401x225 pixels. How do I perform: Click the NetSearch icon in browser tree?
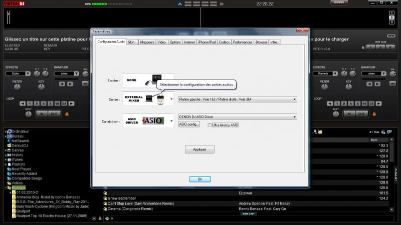(9, 141)
